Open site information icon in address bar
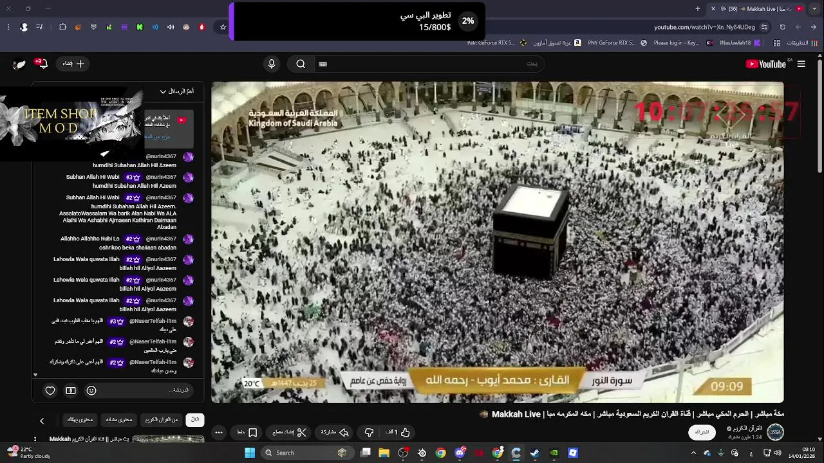The height and width of the screenshot is (463, 824). [x=764, y=27]
